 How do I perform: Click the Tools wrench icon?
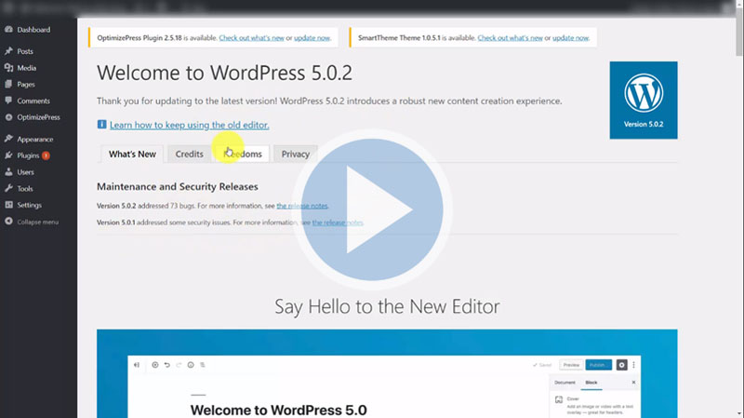click(8, 188)
